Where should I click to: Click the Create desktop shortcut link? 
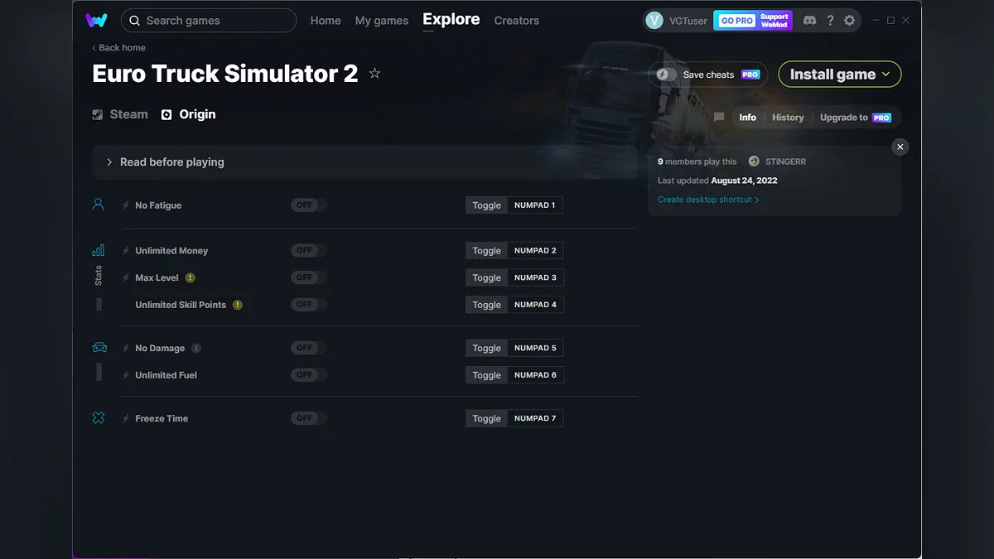(706, 199)
